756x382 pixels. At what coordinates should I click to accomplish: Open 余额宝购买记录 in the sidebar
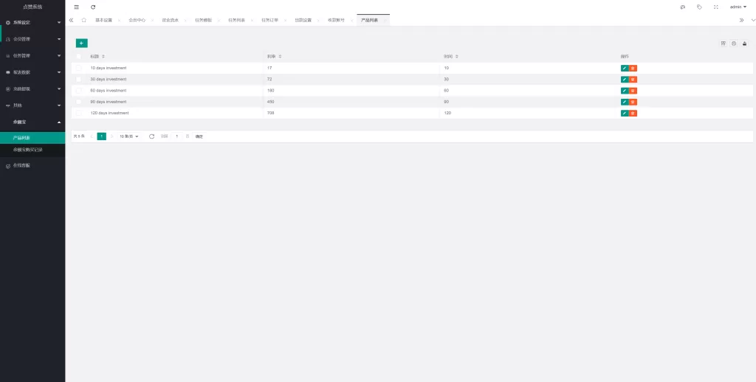(x=28, y=150)
